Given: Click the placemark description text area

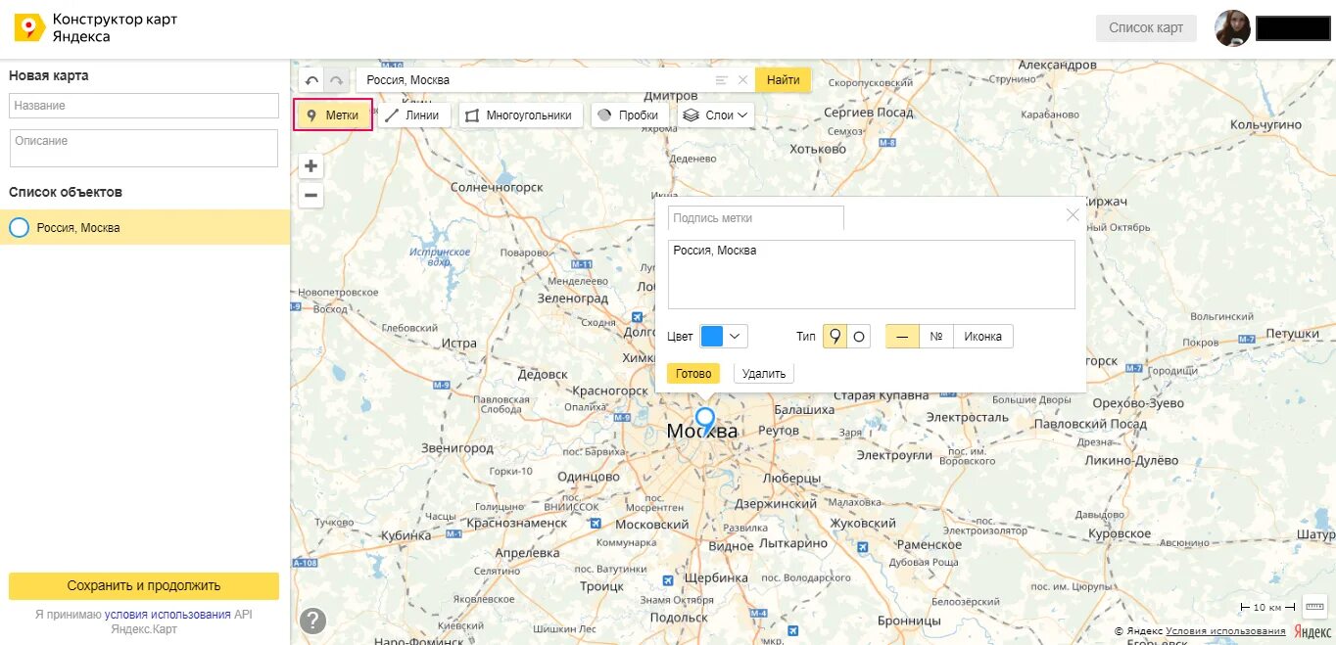Looking at the screenshot, I should [x=872, y=275].
